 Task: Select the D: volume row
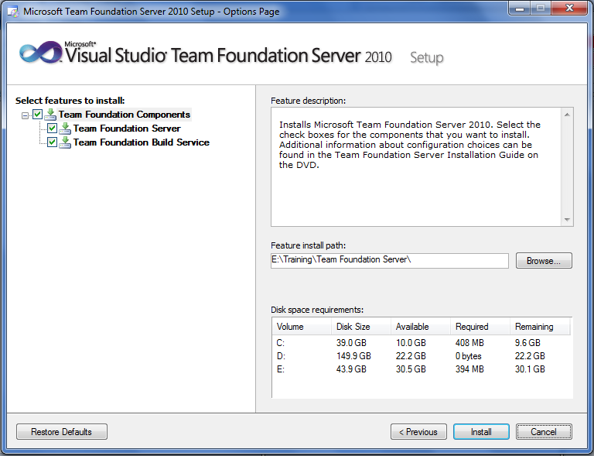422,356
